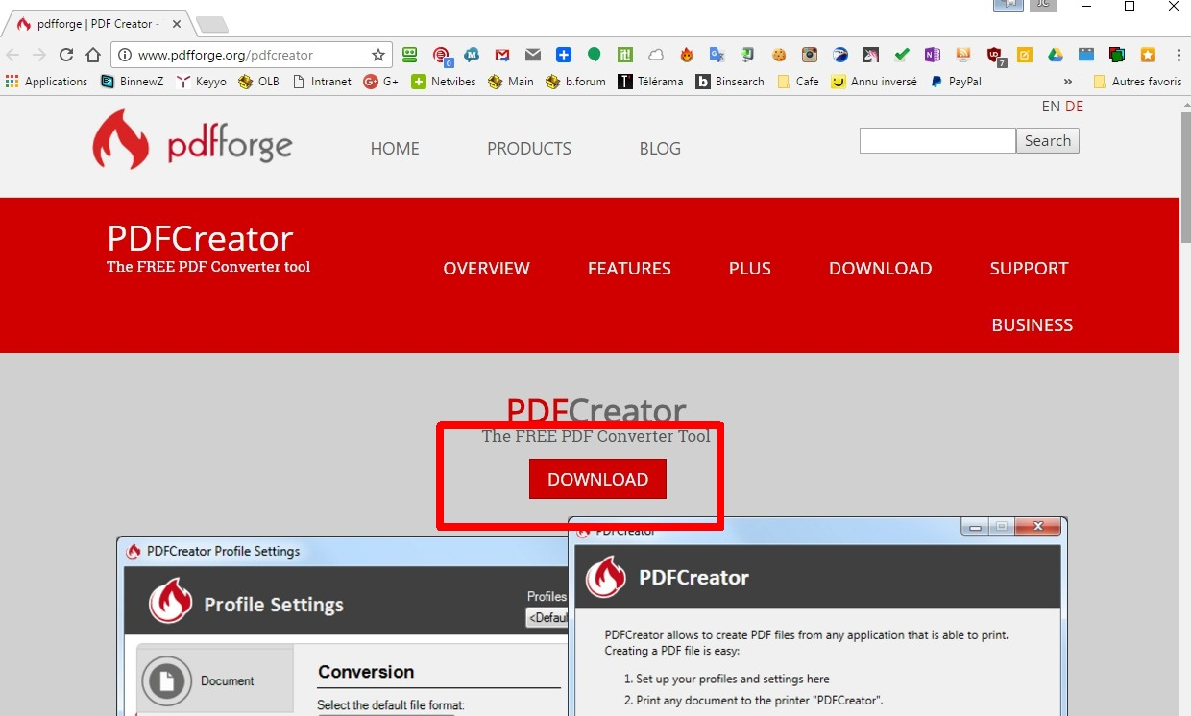Switch site language to EN

(1051, 107)
